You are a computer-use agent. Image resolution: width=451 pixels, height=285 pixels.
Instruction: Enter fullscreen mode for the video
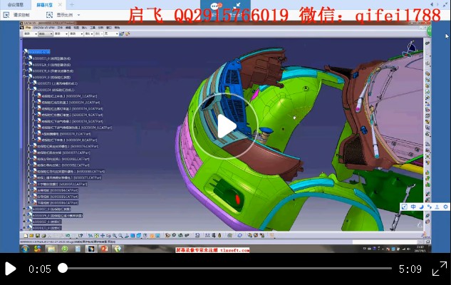pyautogui.click(x=439, y=269)
